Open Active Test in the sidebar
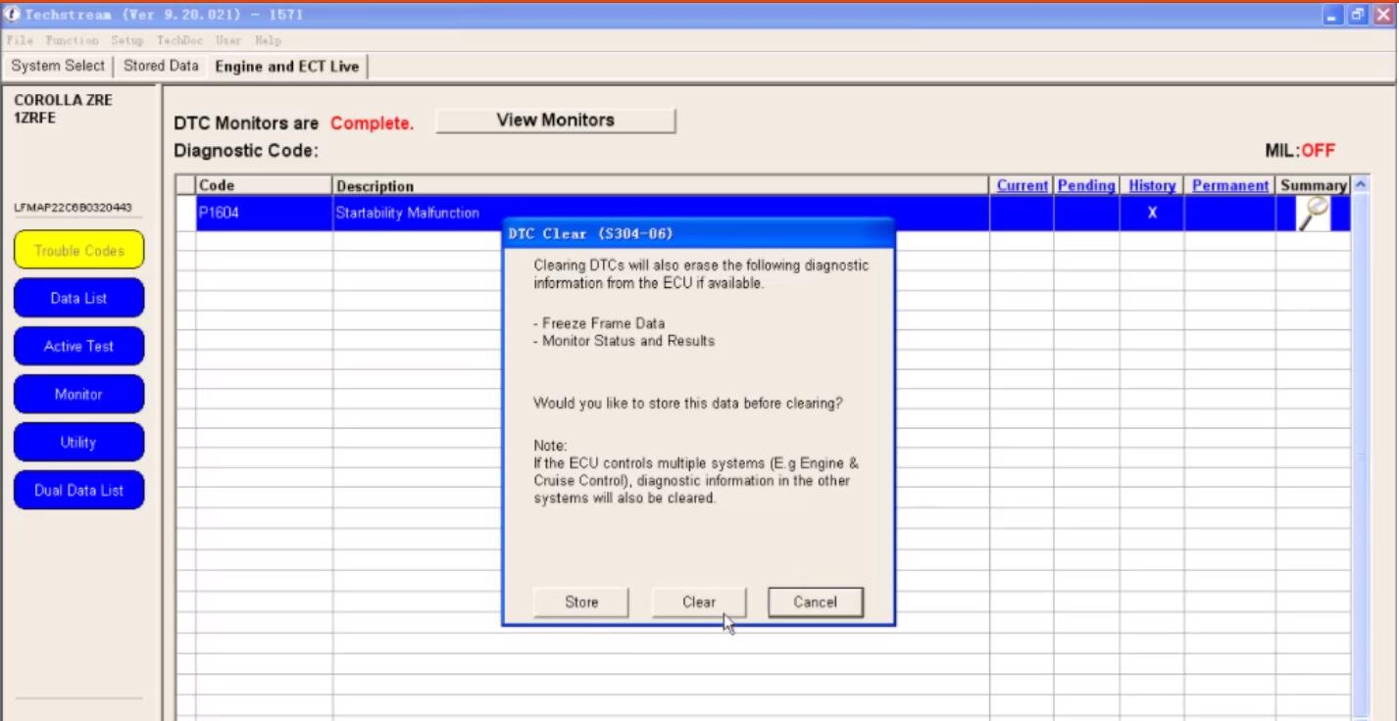The width and height of the screenshot is (1399, 721). coord(79,346)
